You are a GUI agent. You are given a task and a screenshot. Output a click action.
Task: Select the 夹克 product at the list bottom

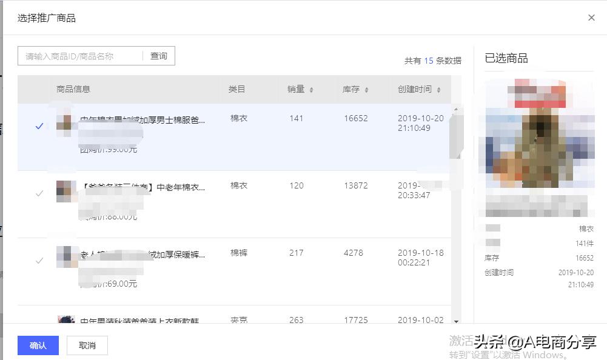[39, 321]
